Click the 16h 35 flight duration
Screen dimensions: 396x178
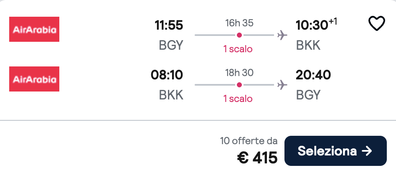(239, 23)
